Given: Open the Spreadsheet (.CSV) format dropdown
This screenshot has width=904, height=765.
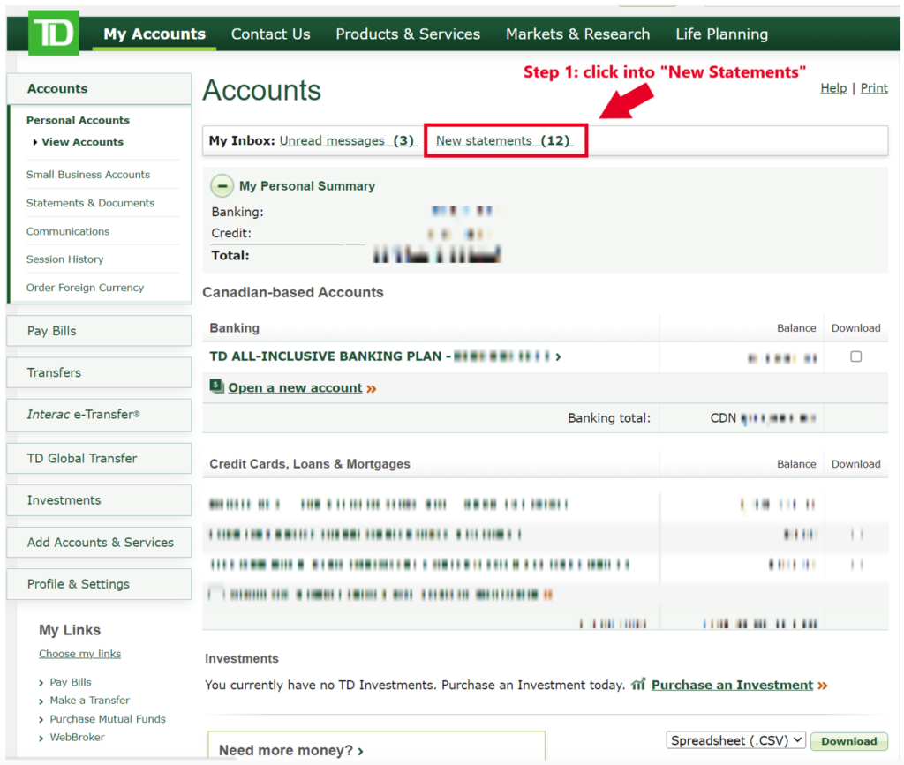Looking at the screenshot, I should (x=735, y=741).
